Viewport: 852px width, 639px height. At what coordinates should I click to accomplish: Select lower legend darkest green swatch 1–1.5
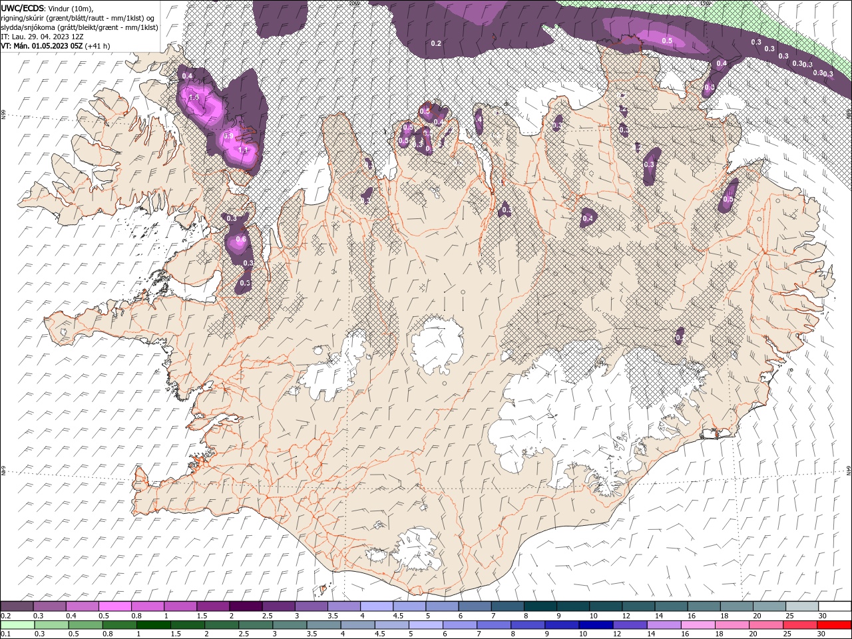coord(153,624)
